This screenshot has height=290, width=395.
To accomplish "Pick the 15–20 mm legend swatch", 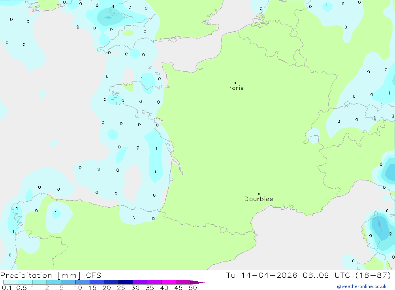I will 97,282.
